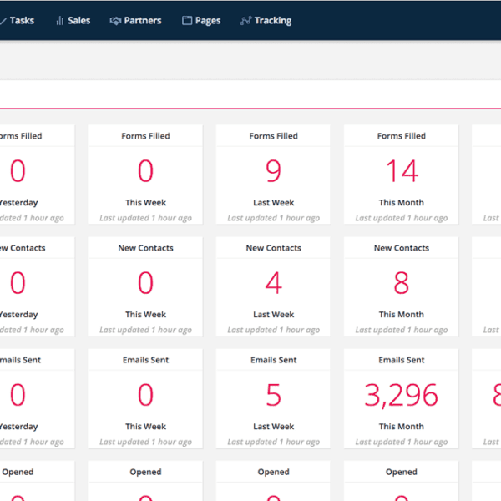Open the Sales menu
Image resolution: width=501 pixels, height=501 pixels.
point(73,21)
